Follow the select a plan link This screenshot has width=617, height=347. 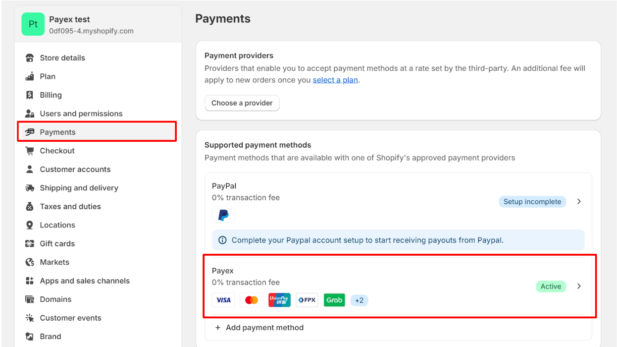click(335, 80)
